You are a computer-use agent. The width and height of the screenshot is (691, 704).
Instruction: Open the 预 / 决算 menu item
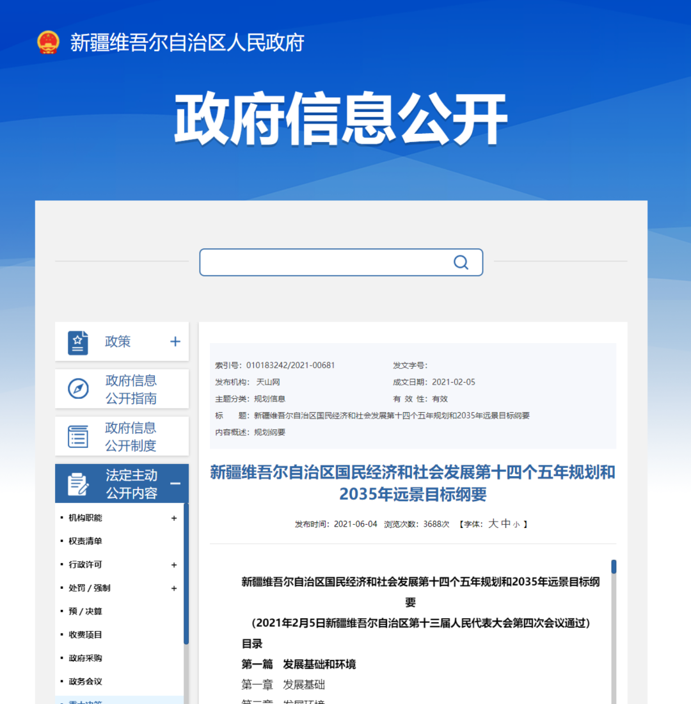[85, 611]
